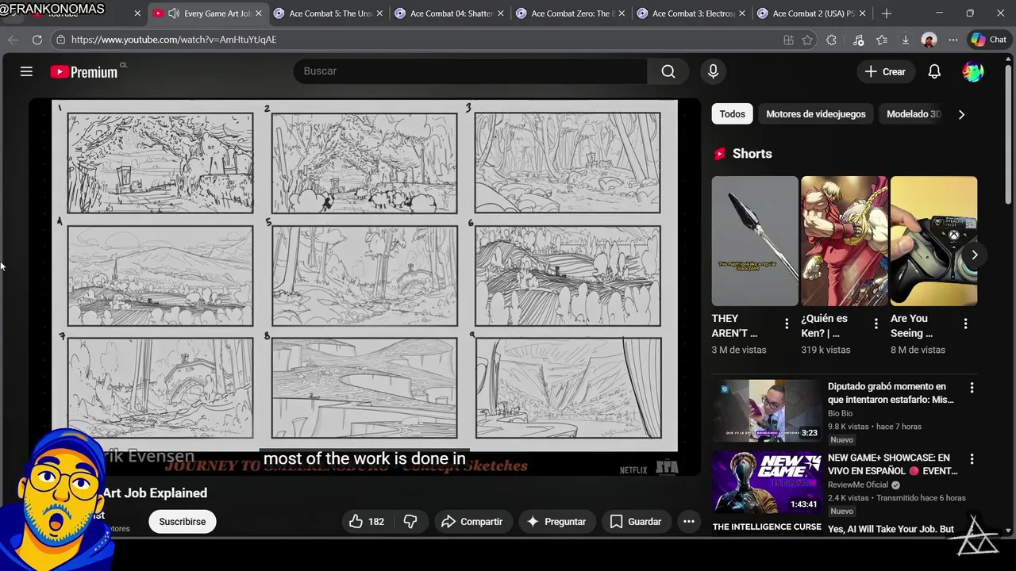Open a new browser tab
The height and width of the screenshot is (571, 1016).
tap(887, 13)
